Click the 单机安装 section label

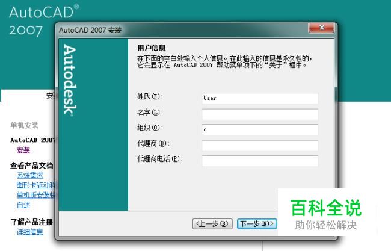tap(25, 125)
